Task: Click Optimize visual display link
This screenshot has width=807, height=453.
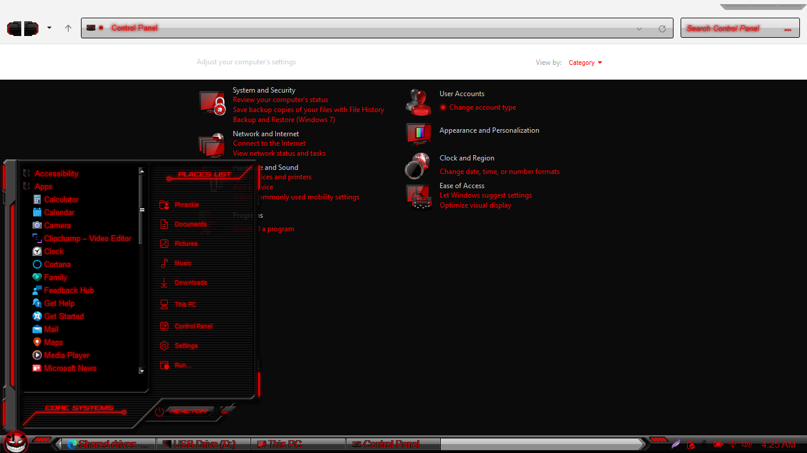Action: click(476, 205)
